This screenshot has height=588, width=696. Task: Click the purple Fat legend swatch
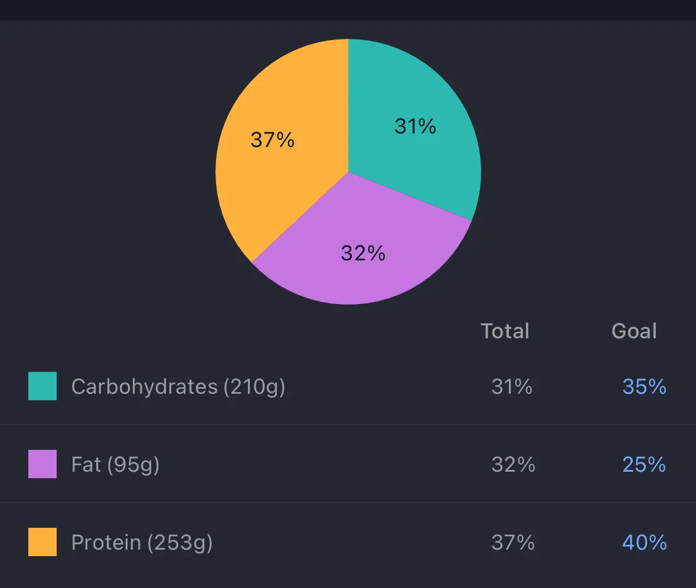point(43,464)
